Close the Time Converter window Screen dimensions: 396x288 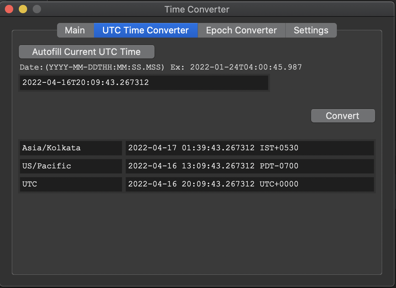[9, 9]
